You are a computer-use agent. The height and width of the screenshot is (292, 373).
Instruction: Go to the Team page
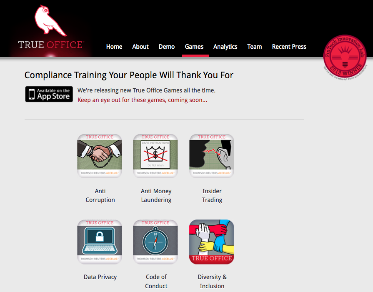point(255,47)
